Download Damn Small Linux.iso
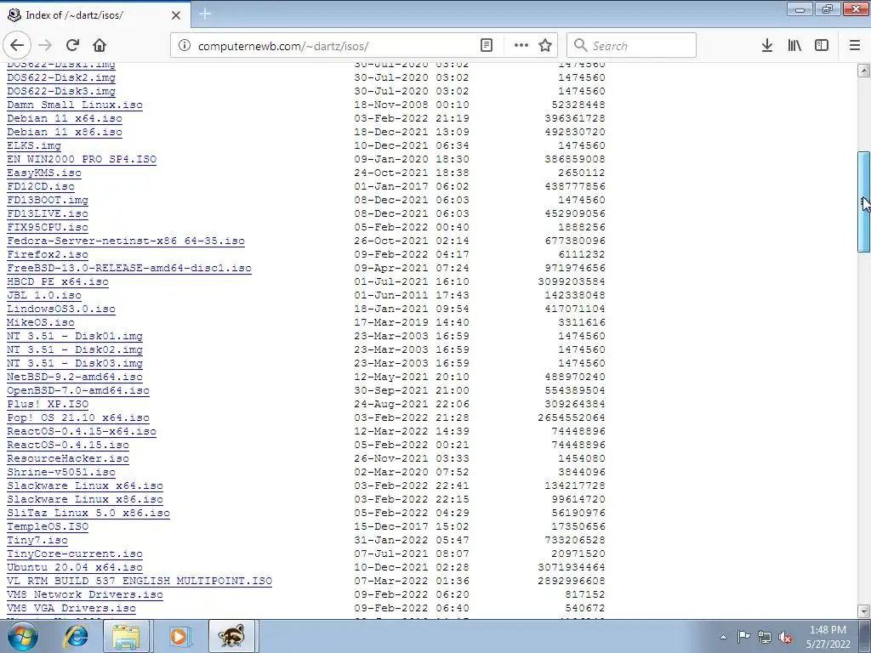 pos(75,105)
